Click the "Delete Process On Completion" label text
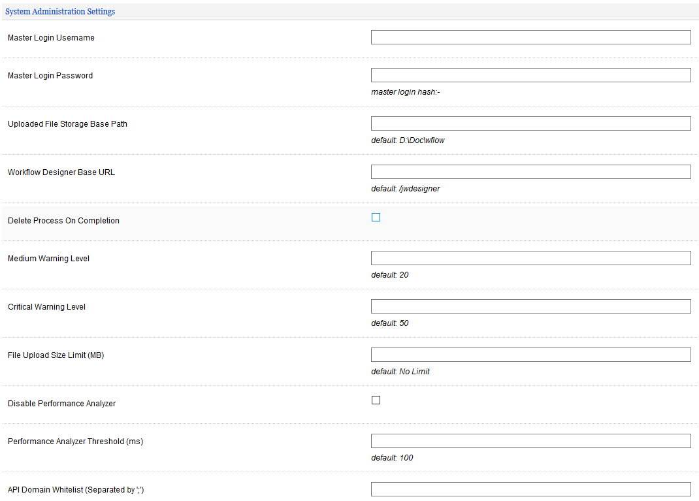 click(63, 221)
